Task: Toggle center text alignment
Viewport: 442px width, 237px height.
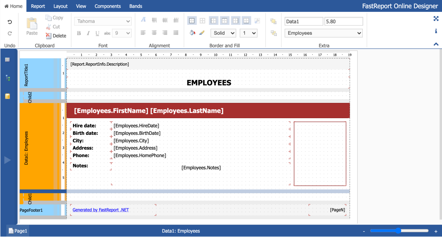Action: [154, 33]
